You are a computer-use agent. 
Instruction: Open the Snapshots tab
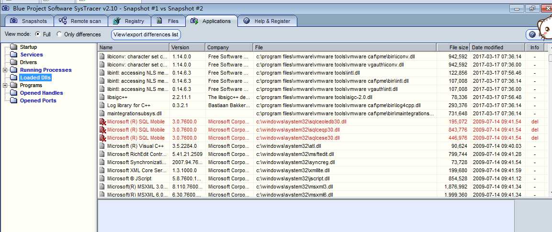[29, 21]
